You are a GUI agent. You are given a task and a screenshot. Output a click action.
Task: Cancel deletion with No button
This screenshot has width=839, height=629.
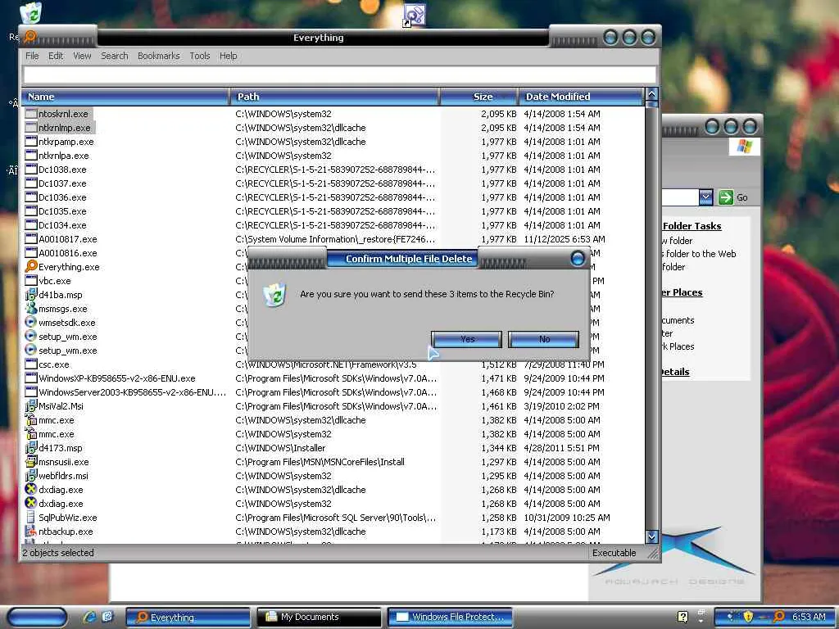544,339
